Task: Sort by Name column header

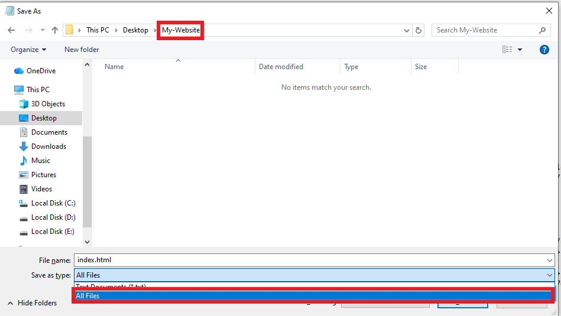Action: 114,67
